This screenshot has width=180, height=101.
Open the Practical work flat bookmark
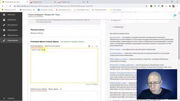click(x=100, y=10)
